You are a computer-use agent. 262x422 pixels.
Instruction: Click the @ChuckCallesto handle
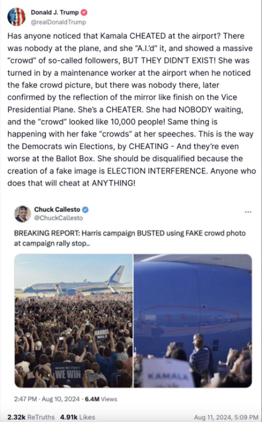[58, 218]
